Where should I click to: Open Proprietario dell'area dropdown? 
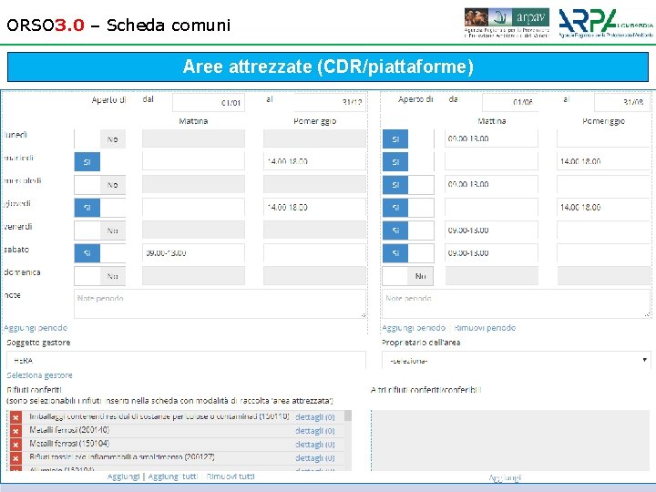[x=517, y=360]
